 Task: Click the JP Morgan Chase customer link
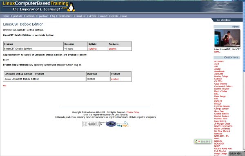click(222, 124)
